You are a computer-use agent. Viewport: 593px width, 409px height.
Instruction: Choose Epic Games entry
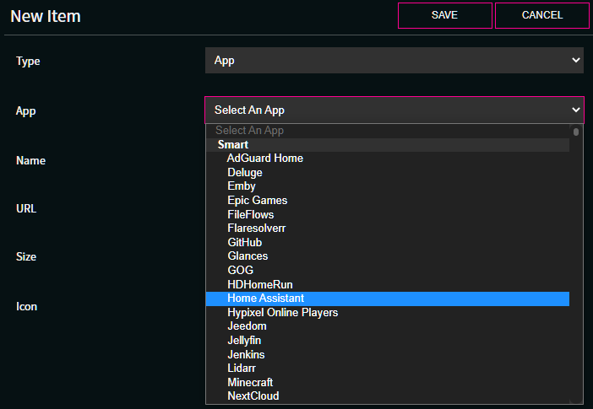pyautogui.click(x=387, y=201)
